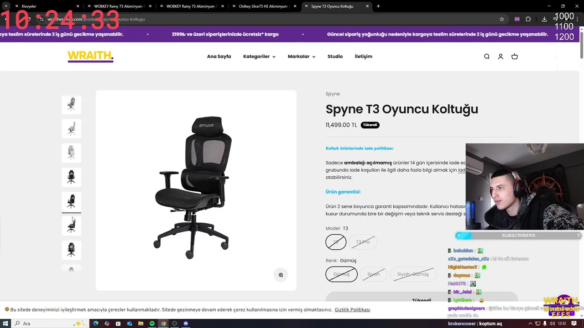Select the currently underlined chair thumbnail

[71, 201]
